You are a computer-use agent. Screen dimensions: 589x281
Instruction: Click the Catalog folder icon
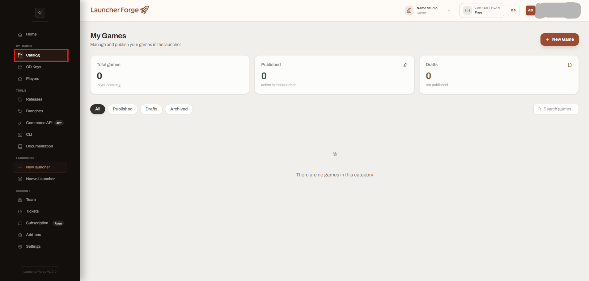pyautogui.click(x=20, y=55)
